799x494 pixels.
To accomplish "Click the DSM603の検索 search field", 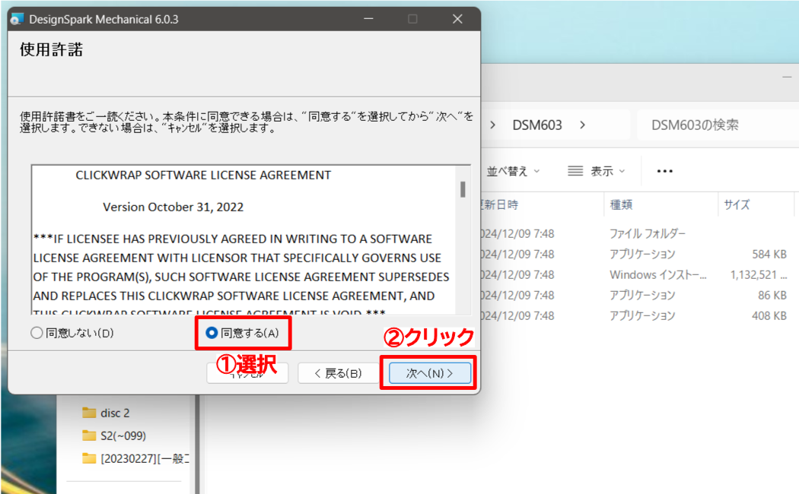I will 718,125.
